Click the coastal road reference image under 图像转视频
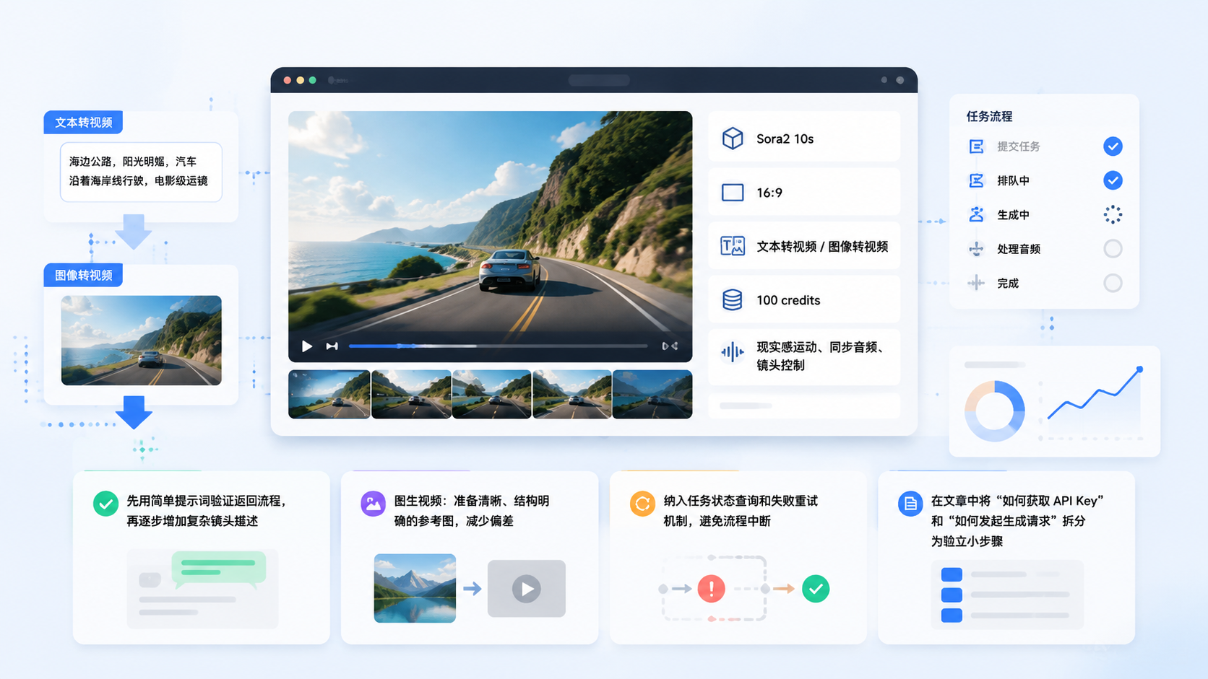This screenshot has width=1208, height=679. tap(141, 340)
